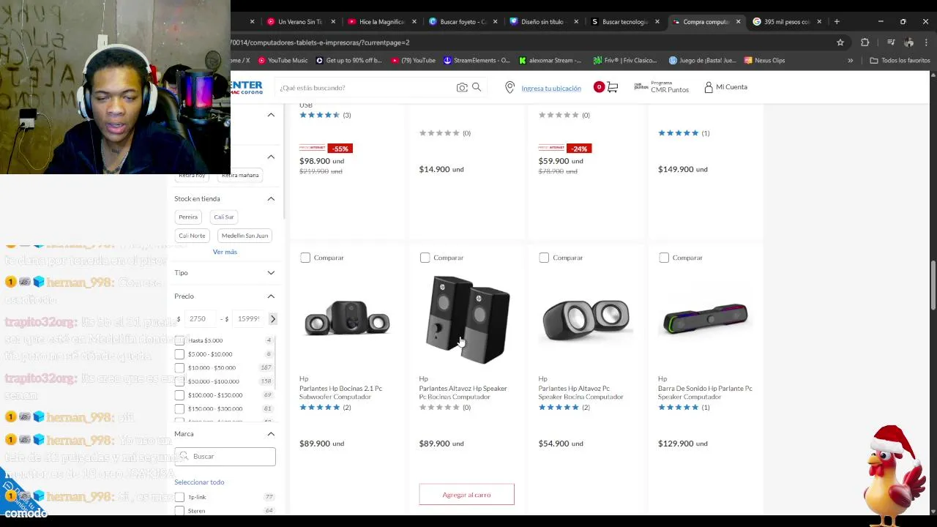This screenshot has width=937, height=527.
Task: Close the Diseño sin título tab
Action: click(x=575, y=22)
